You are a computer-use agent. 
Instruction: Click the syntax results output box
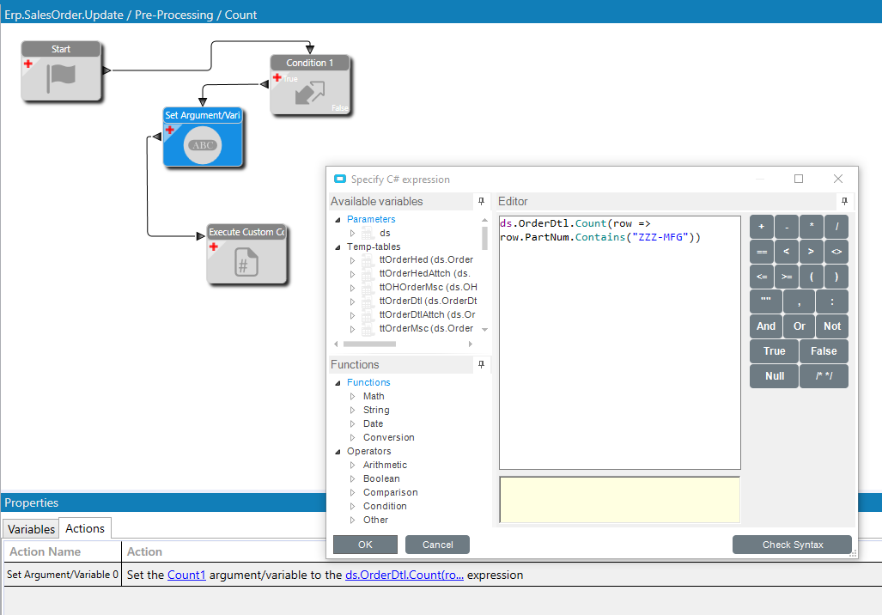tap(620, 500)
